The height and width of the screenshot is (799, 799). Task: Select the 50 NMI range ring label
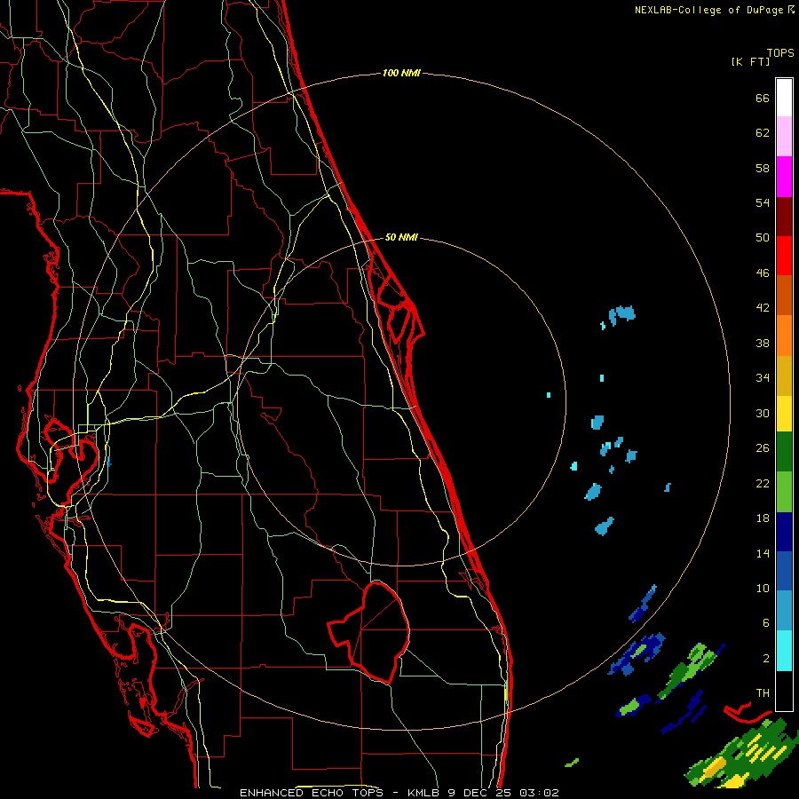[x=401, y=237]
